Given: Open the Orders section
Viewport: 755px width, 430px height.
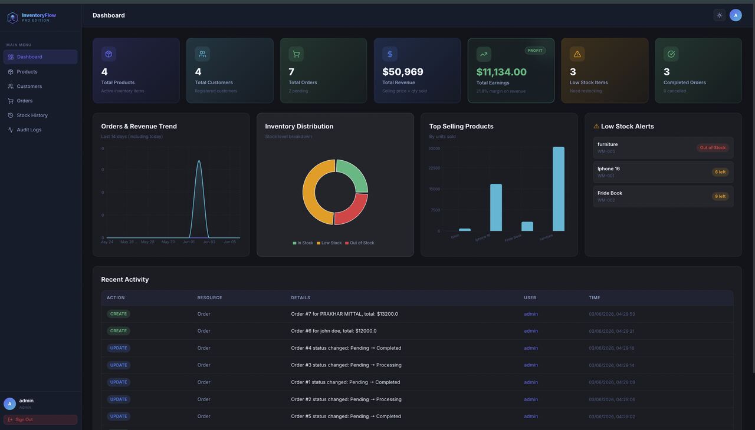Looking at the screenshot, I should (40, 101).
